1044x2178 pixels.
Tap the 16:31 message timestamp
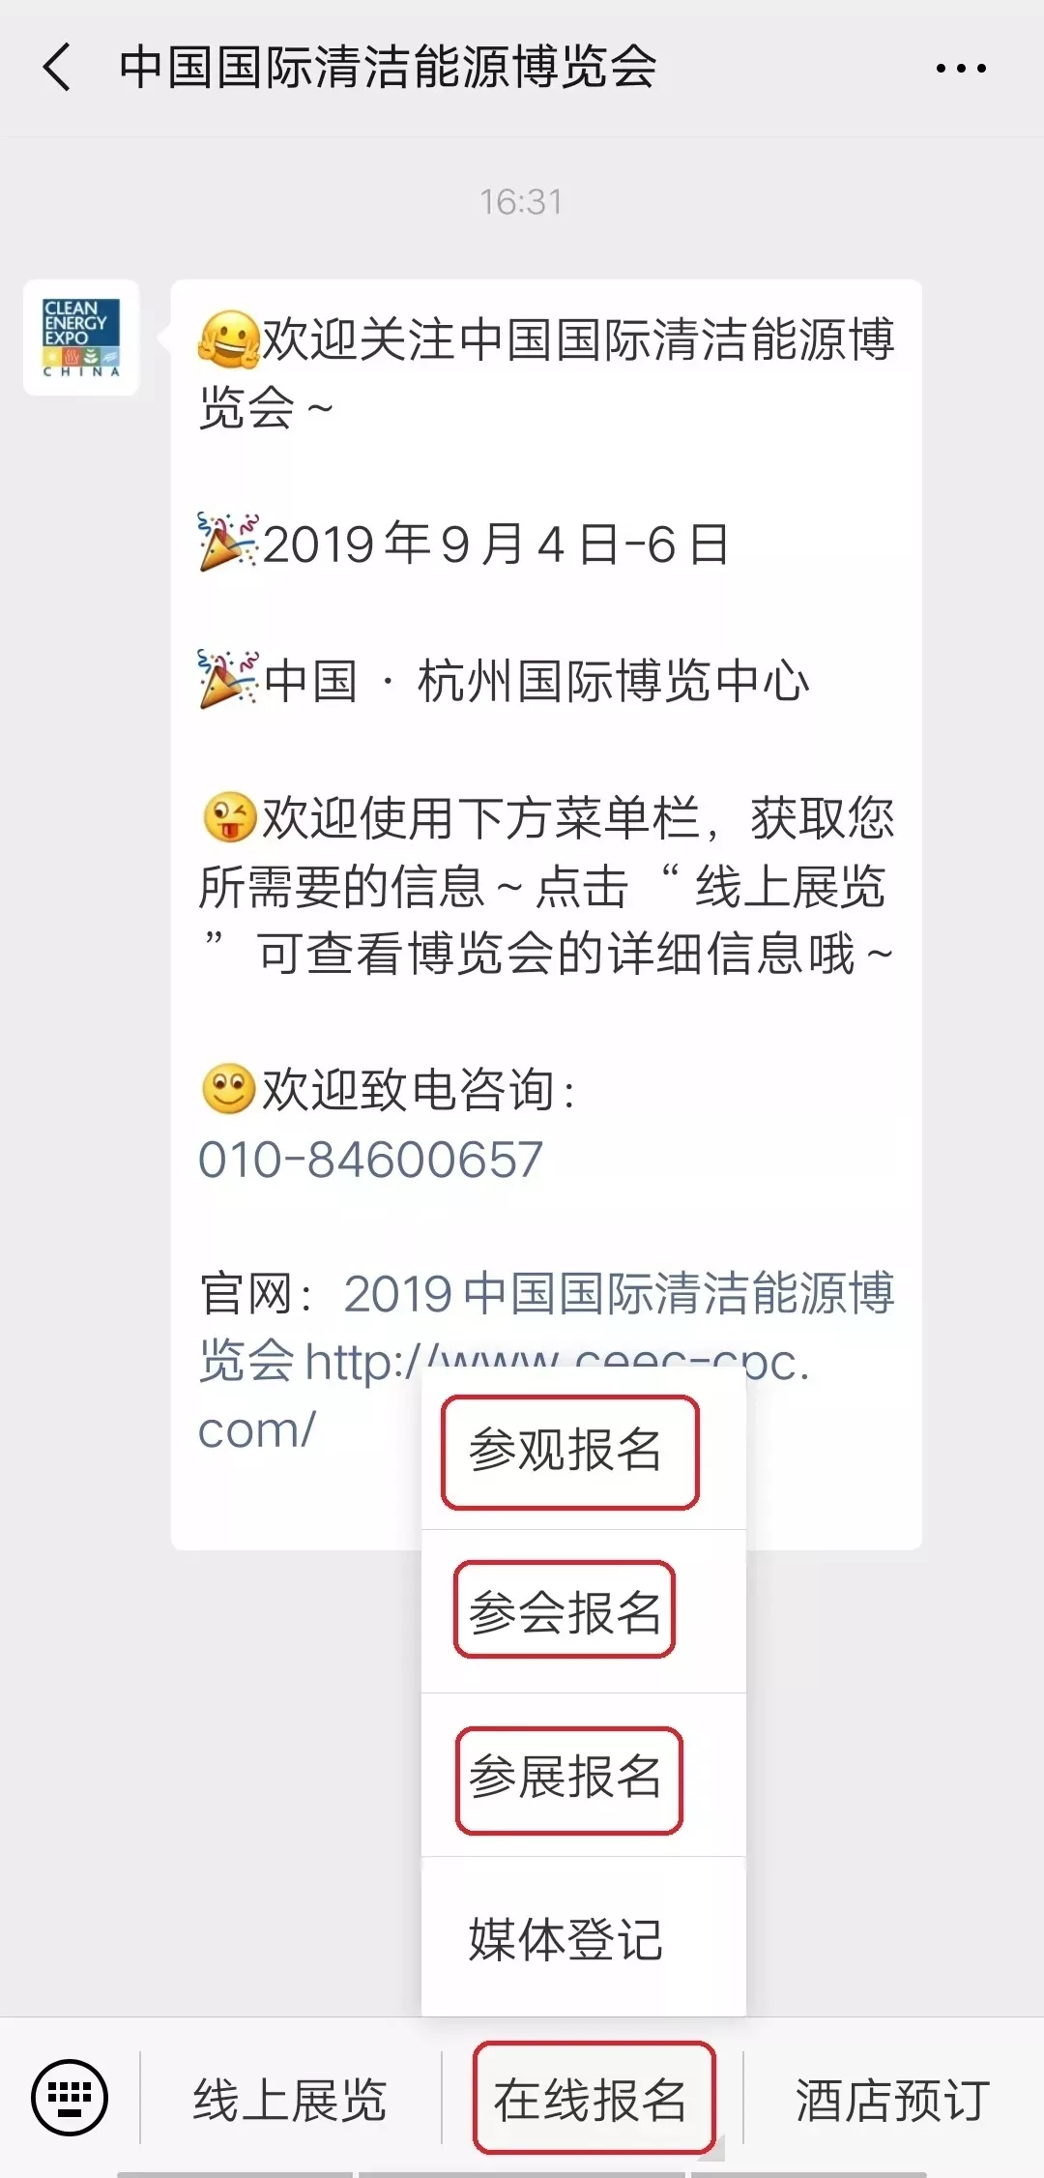pyautogui.click(x=521, y=202)
